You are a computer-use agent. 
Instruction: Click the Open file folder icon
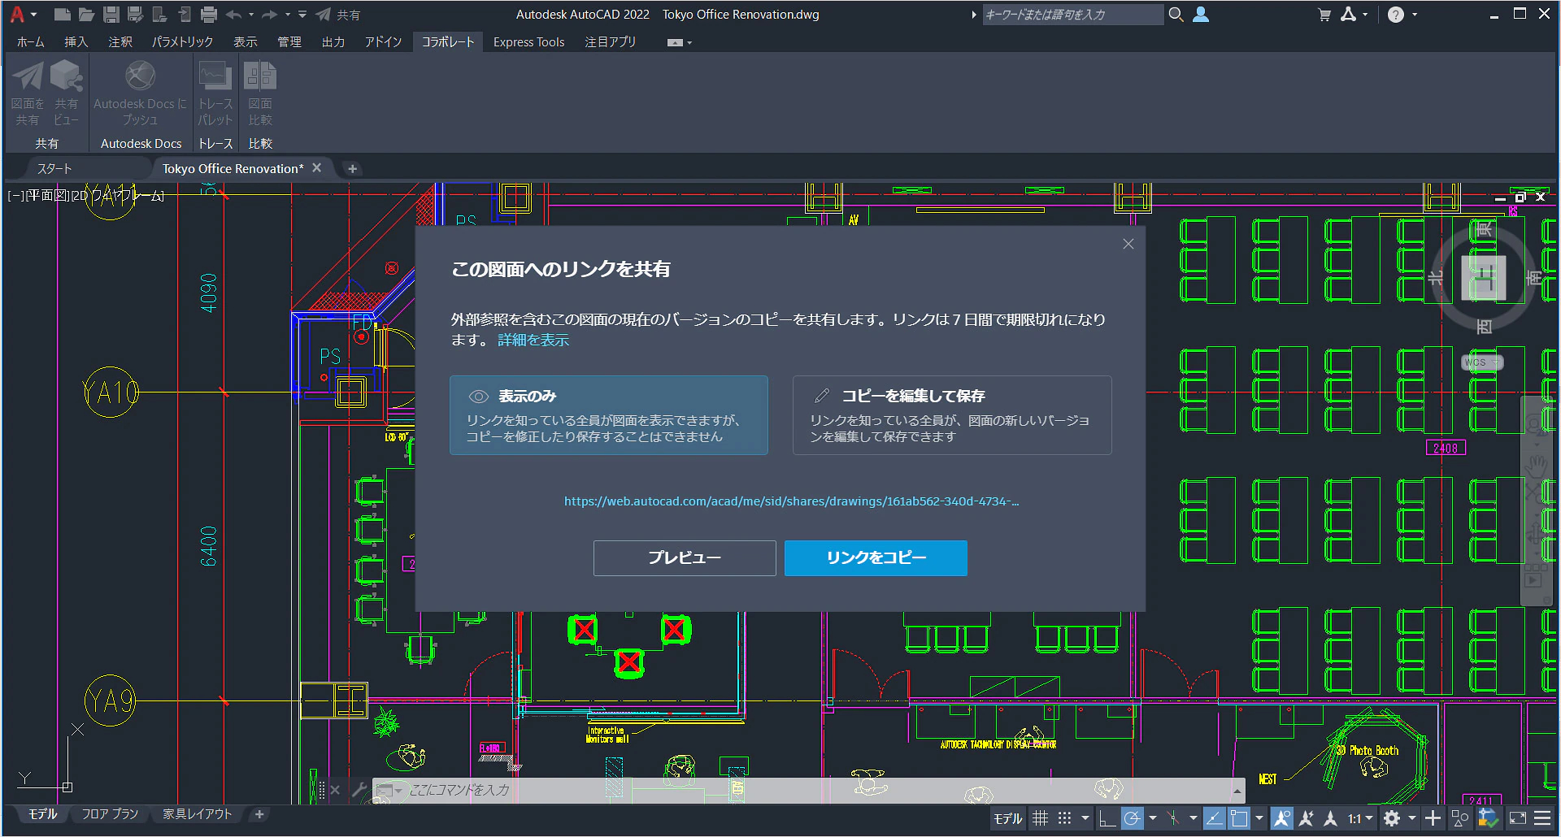click(86, 14)
